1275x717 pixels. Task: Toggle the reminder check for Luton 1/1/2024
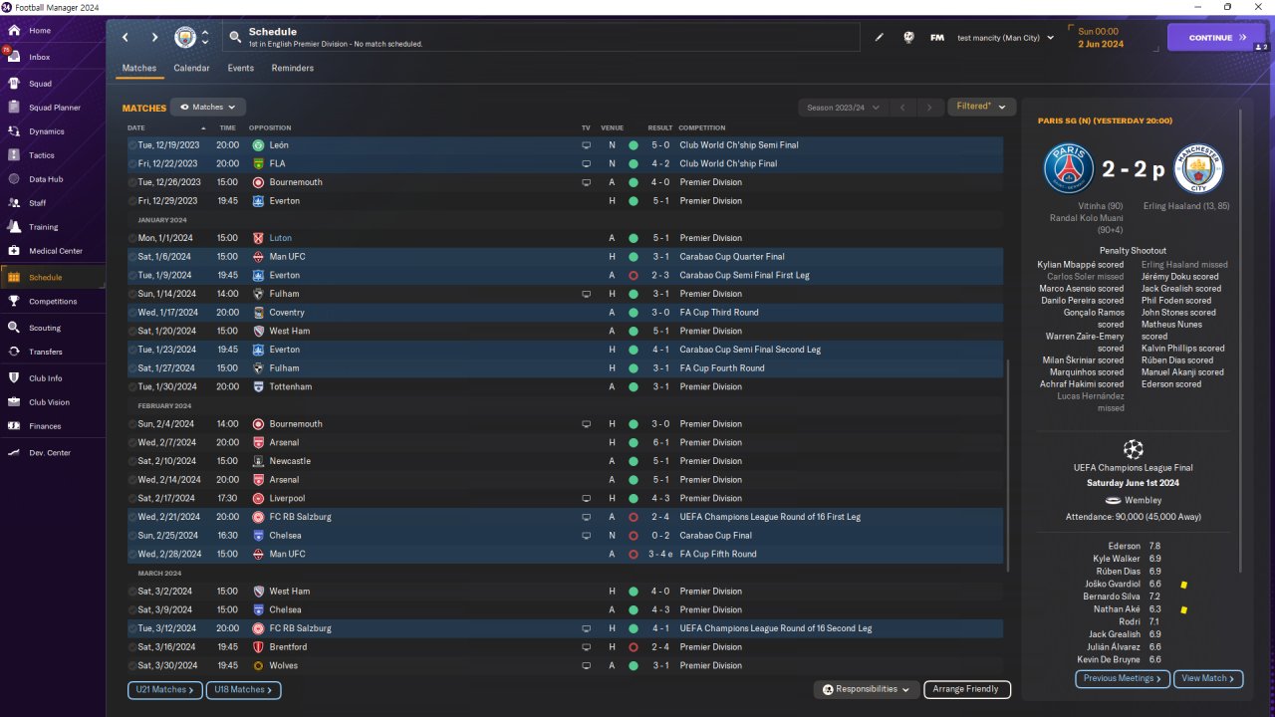pos(132,238)
